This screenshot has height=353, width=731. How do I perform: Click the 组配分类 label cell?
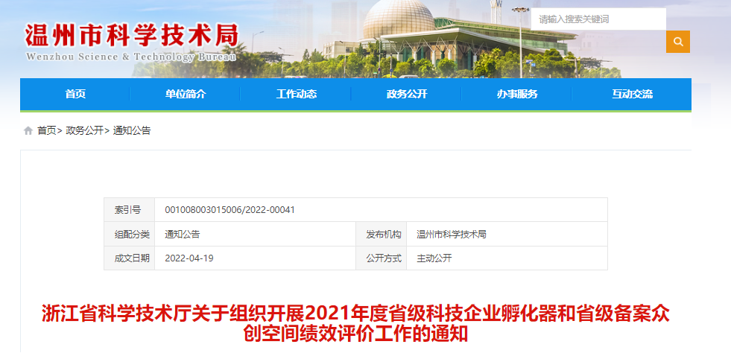[x=129, y=235]
